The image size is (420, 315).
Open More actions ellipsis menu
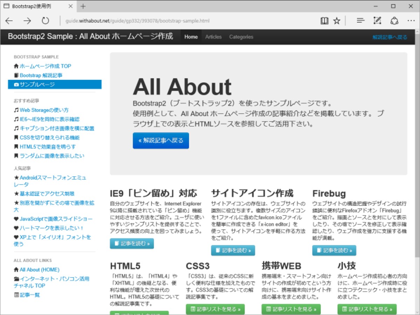411,21
